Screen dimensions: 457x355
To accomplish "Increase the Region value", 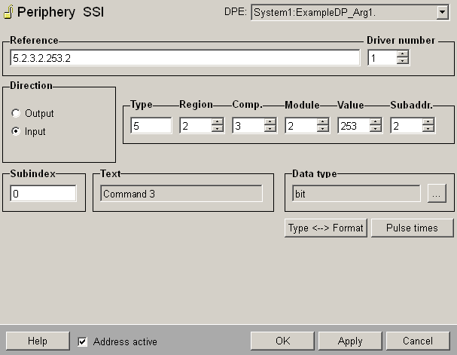I will click(x=218, y=122).
